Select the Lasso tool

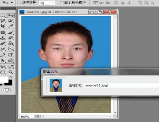(3, 21)
